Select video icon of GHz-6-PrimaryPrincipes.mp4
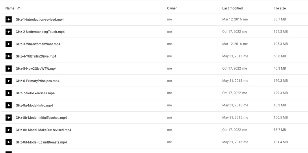The image size is (308, 153). click(9, 81)
